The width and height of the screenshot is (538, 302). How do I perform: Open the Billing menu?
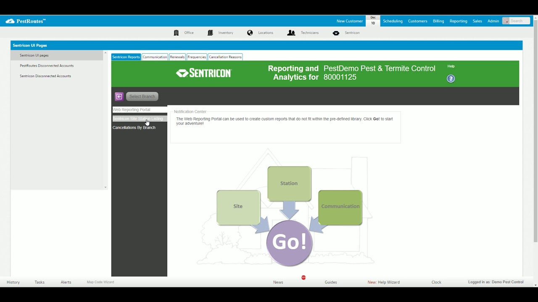tap(438, 21)
